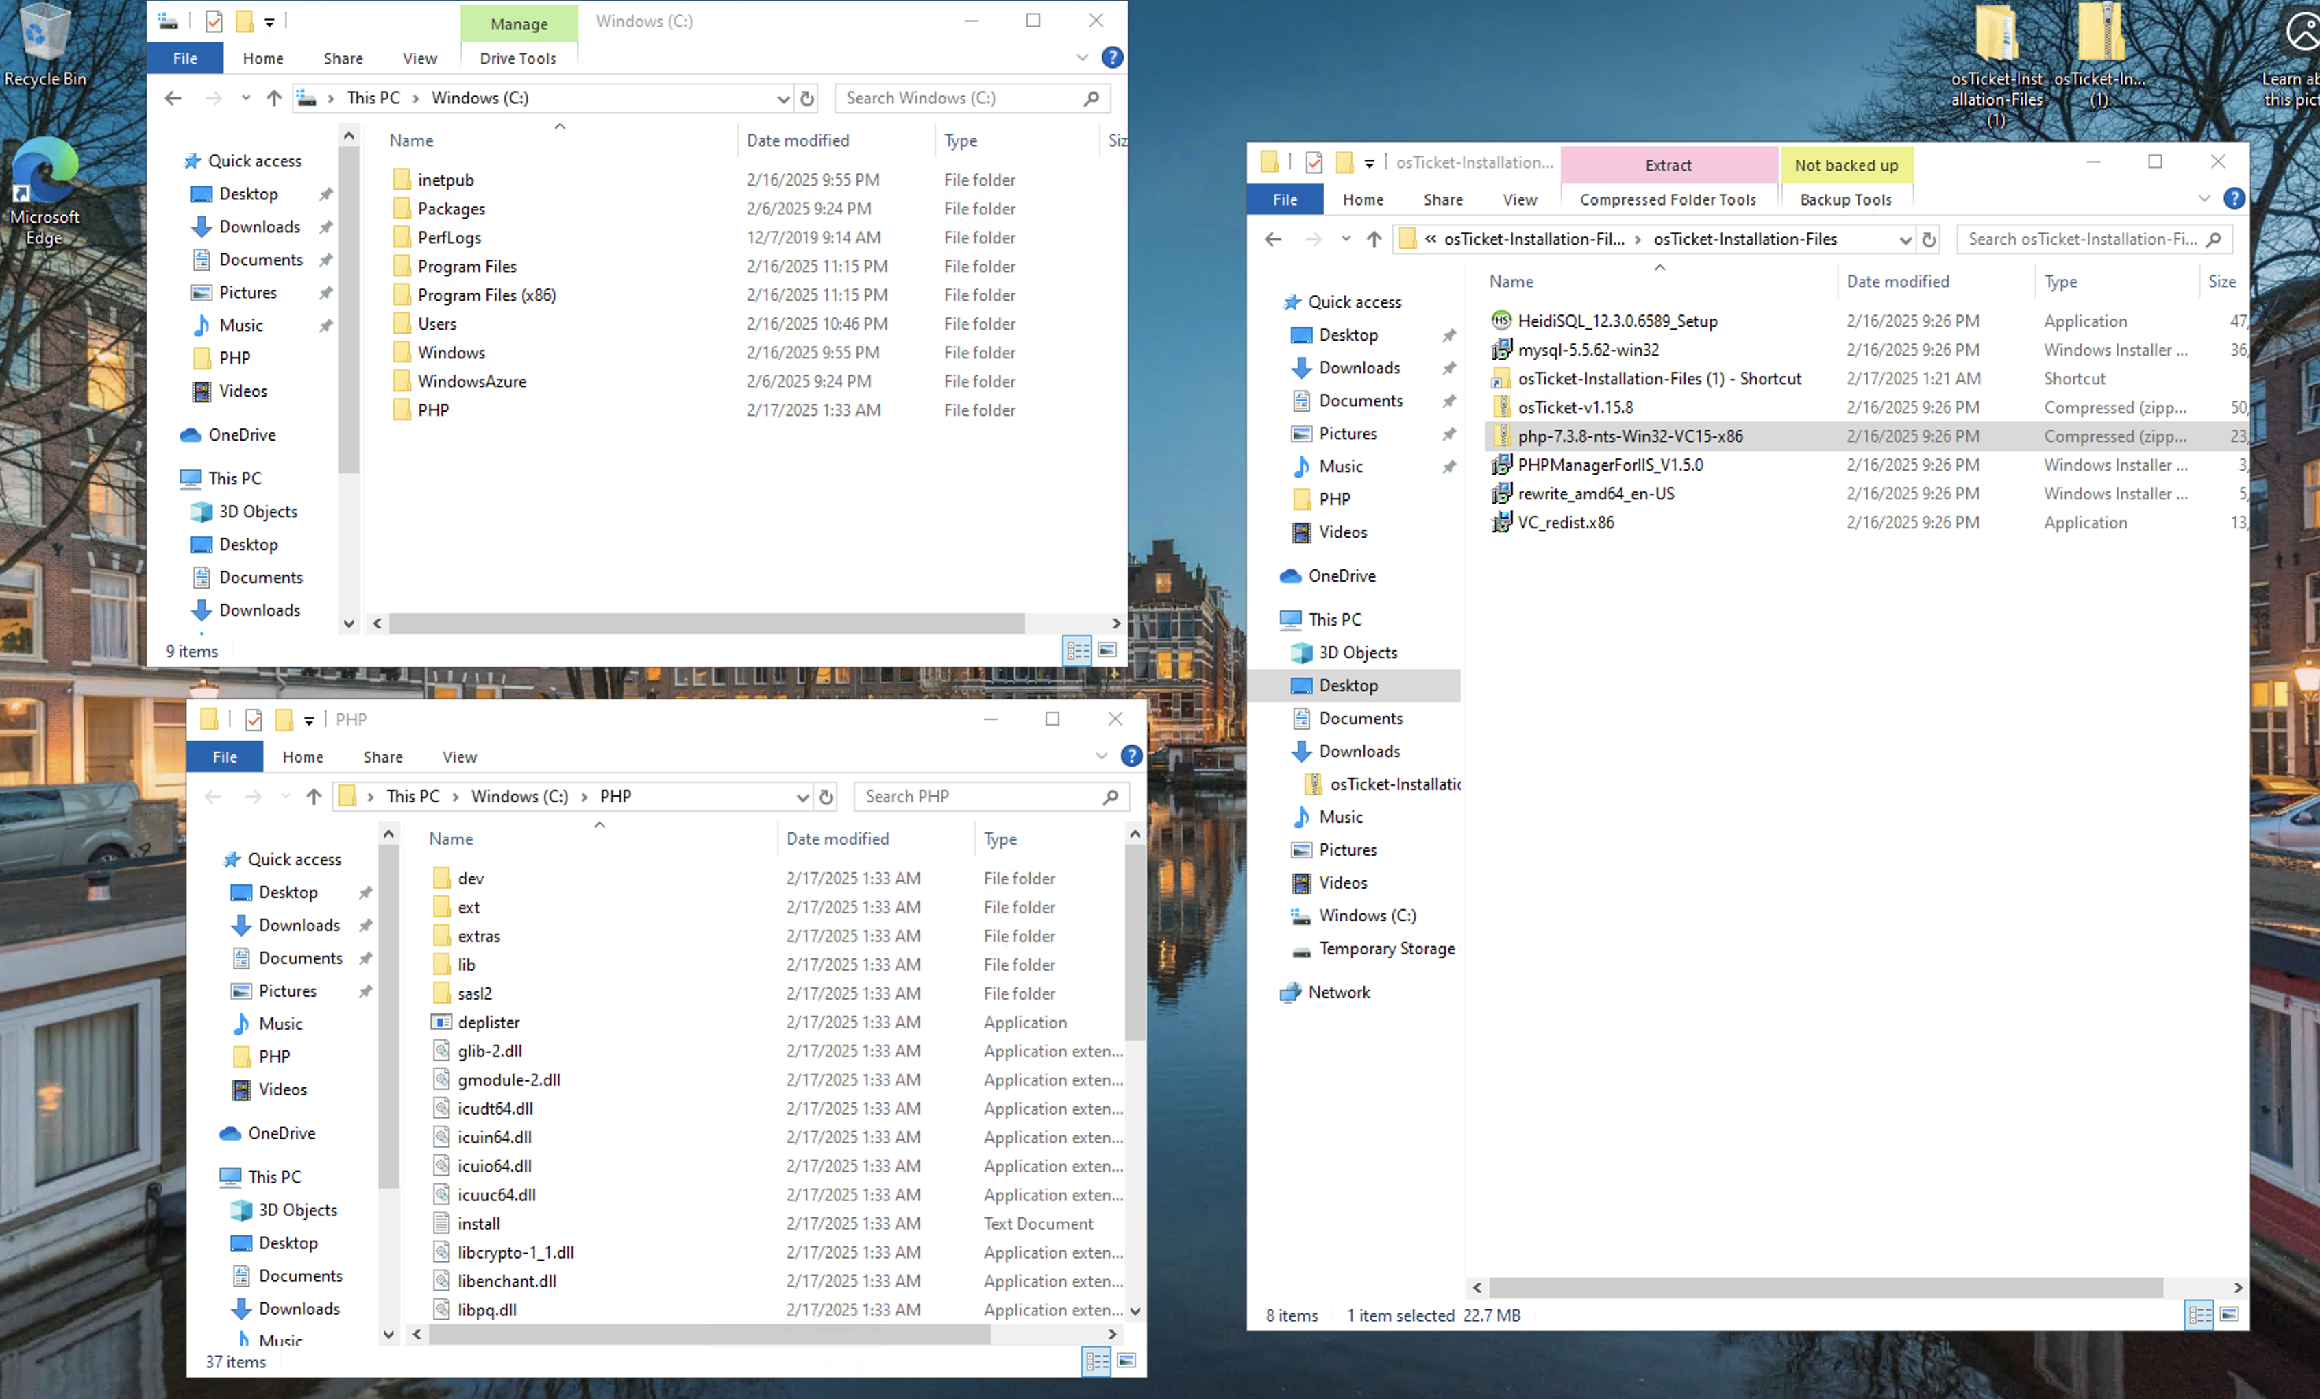Open address history dropdown in osTicket window
This screenshot has height=1399, width=2320.
1905,239
